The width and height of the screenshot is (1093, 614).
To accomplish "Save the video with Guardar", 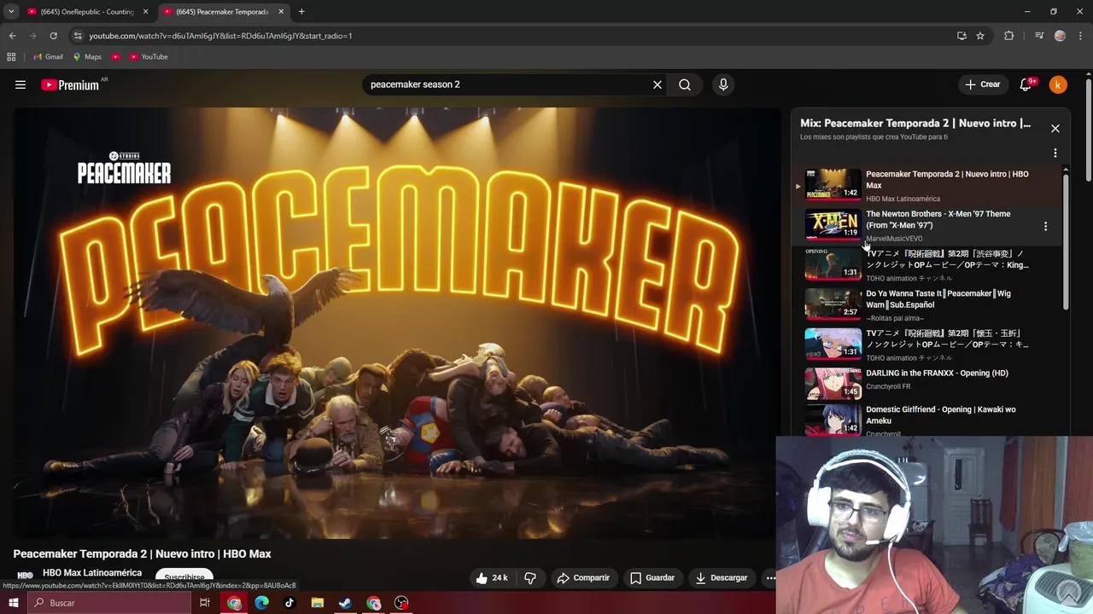I will pyautogui.click(x=652, y=577).
